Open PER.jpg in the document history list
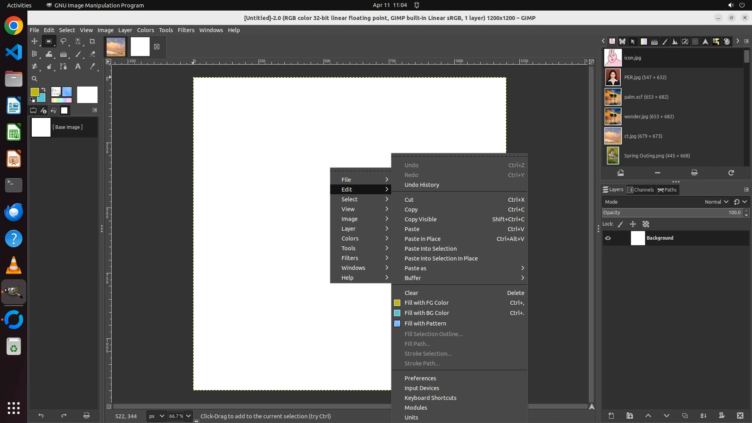The width and height of the screenshot is (752, 423). click(x=645, y=77)
